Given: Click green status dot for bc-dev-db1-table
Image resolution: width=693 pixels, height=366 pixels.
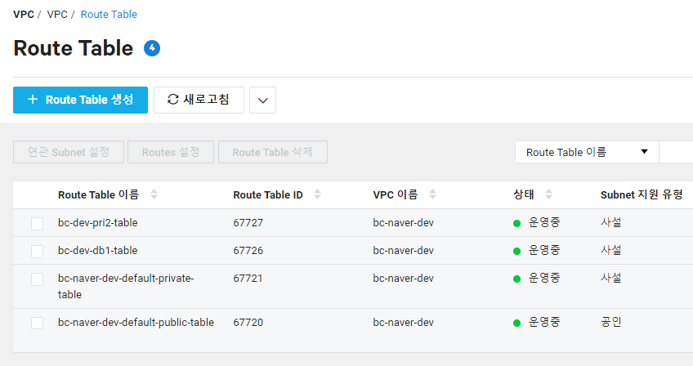Looking at the screenshot, I should tap(516, 251).
